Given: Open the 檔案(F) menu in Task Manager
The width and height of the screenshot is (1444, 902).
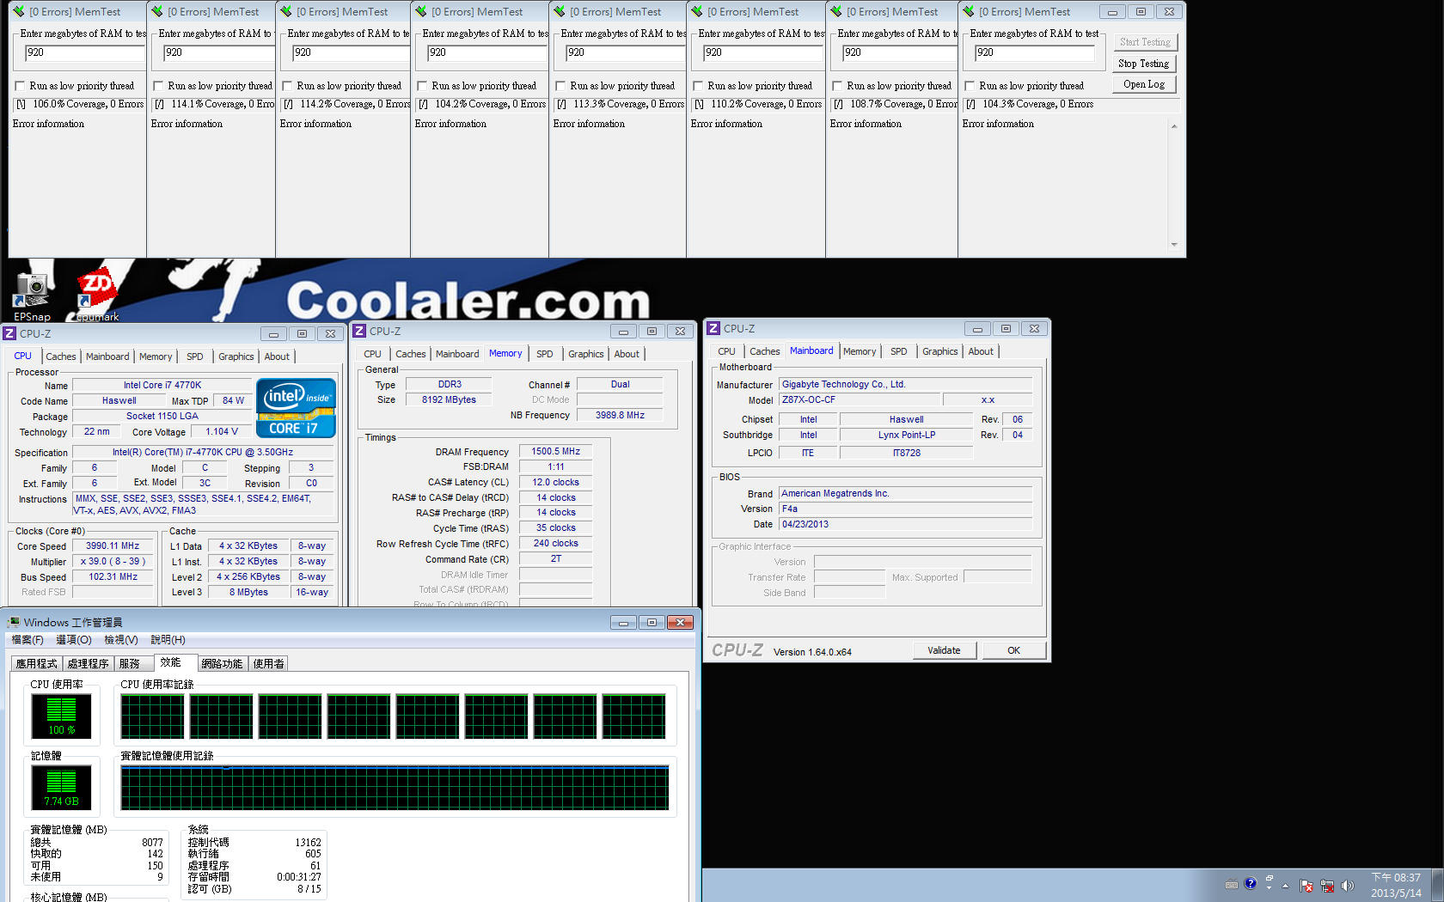Looking at the screenshot, I should tap(28, 640).
